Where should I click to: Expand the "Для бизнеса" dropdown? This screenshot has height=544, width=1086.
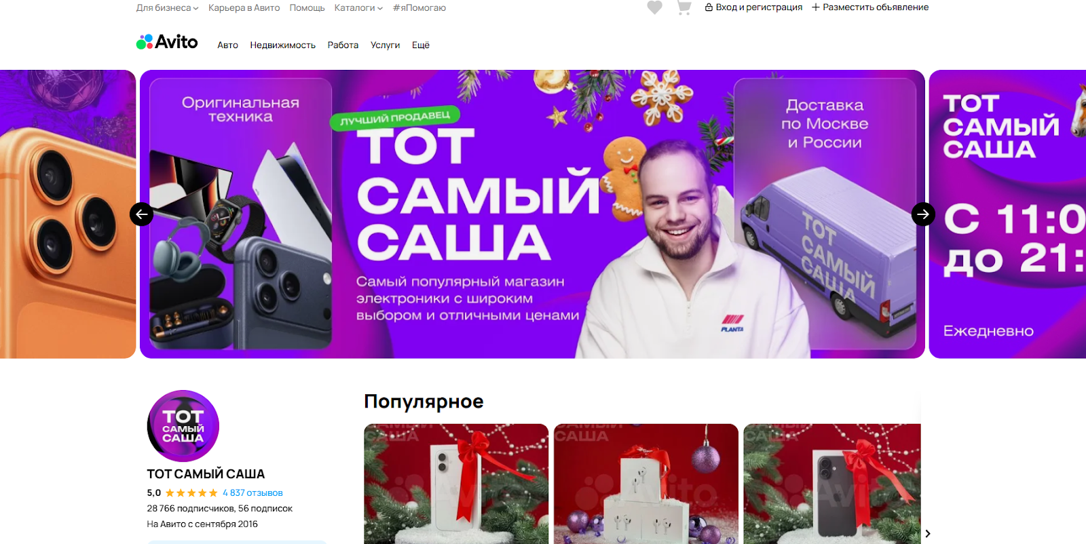coord(167,8)
